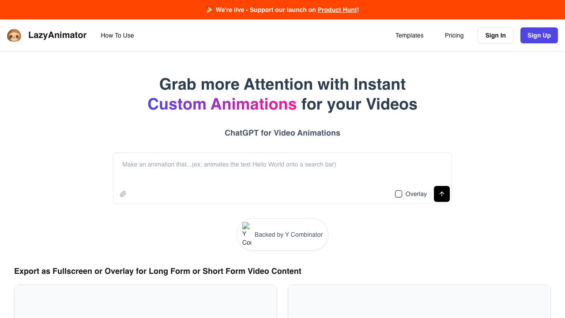565x318 pixels.
Task: Click the Sign Up button
Action: click(x=539, y=35)
